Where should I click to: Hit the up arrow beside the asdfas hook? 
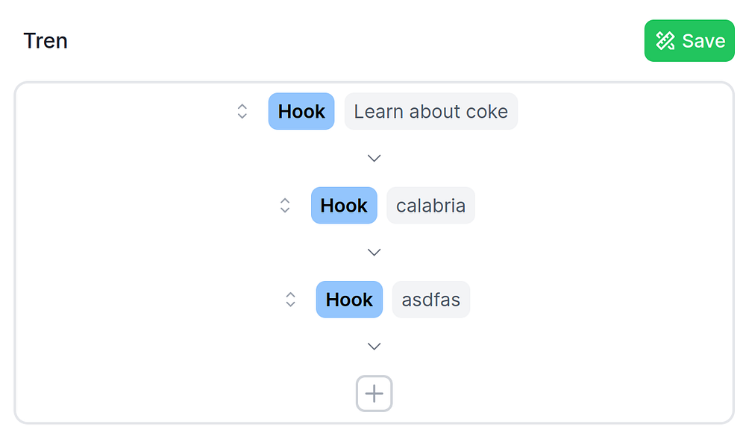point(290,294)
